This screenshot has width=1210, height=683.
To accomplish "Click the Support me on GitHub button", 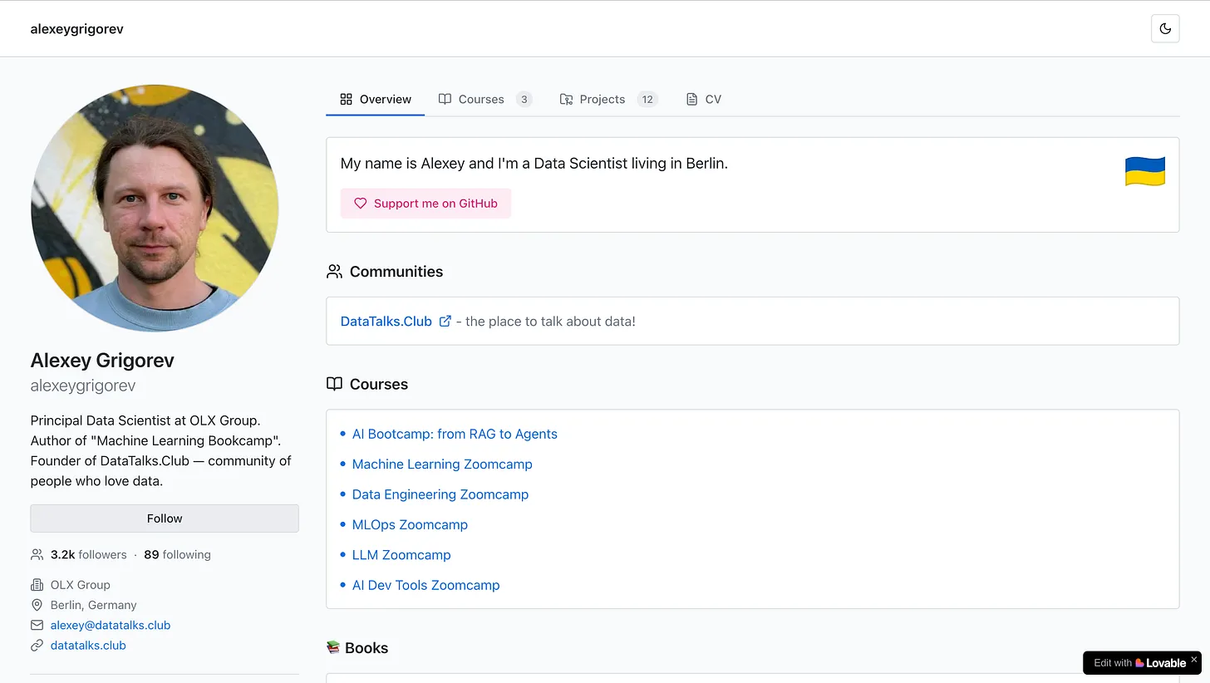I will click(x=425, y=203).
